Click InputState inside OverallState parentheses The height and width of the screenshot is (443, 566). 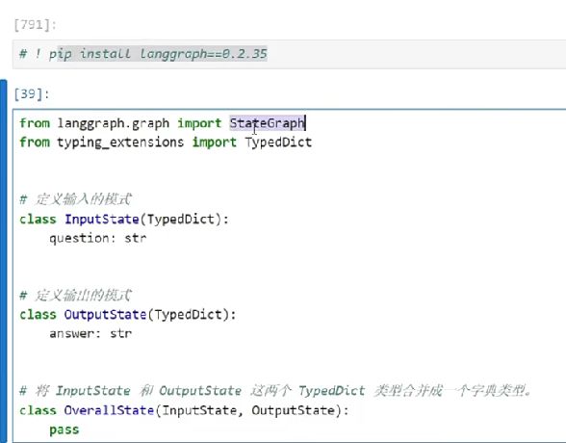(x=199, y=410)
